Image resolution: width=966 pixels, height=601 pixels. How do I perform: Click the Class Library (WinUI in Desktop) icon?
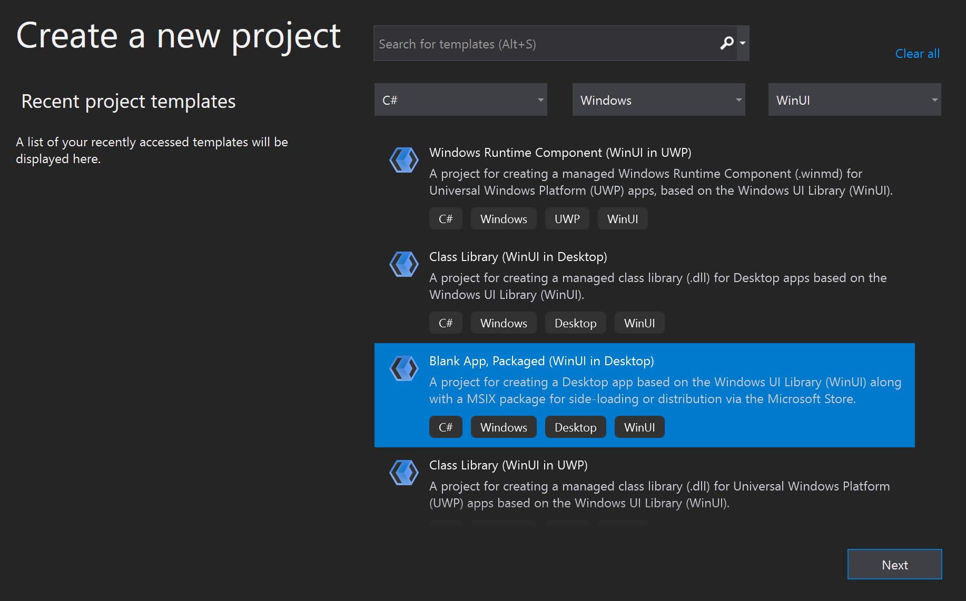pyautogui.click(x=403, y=264)
